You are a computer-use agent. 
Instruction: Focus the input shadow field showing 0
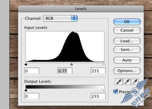pos(32,71)
